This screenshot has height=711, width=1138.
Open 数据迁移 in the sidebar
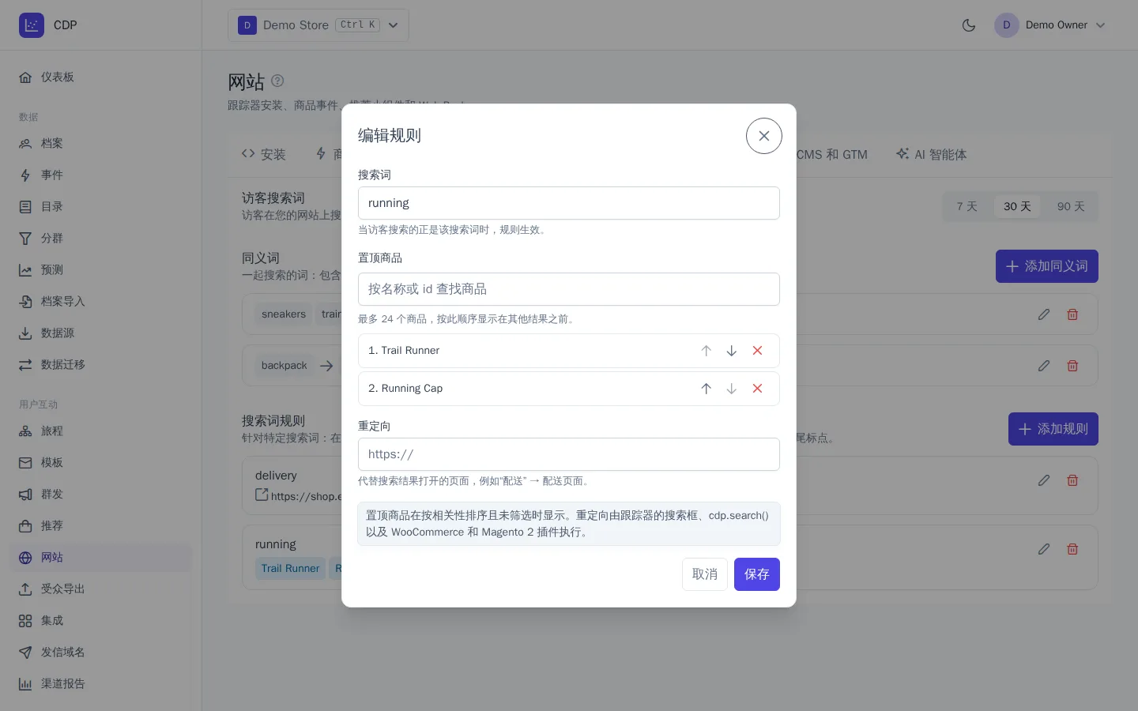[101, 365]
